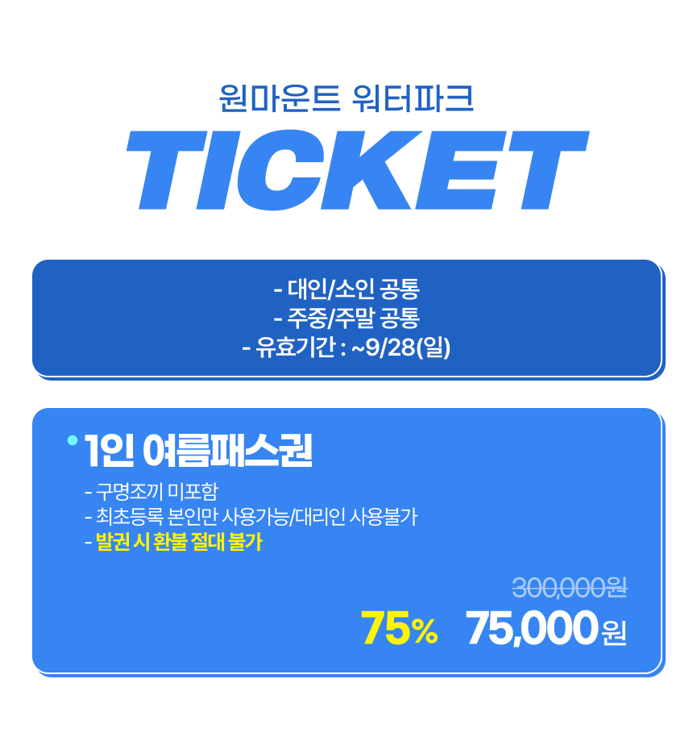Click the dark blue info banner
This screenshot has height=737, width=693.
tap(346, 319)
